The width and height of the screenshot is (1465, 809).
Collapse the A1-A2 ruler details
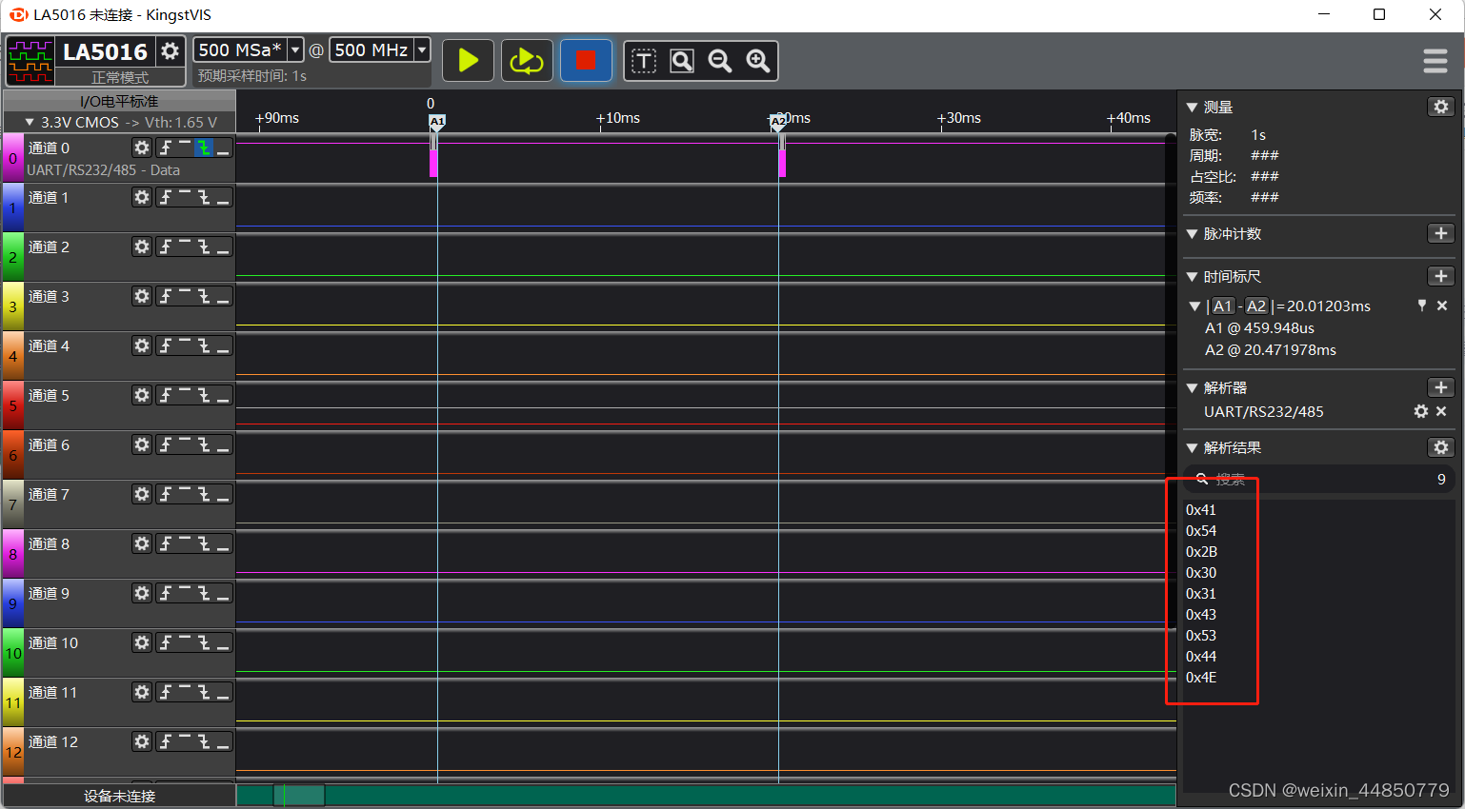pyautogui.click(x=1194, y=306)
